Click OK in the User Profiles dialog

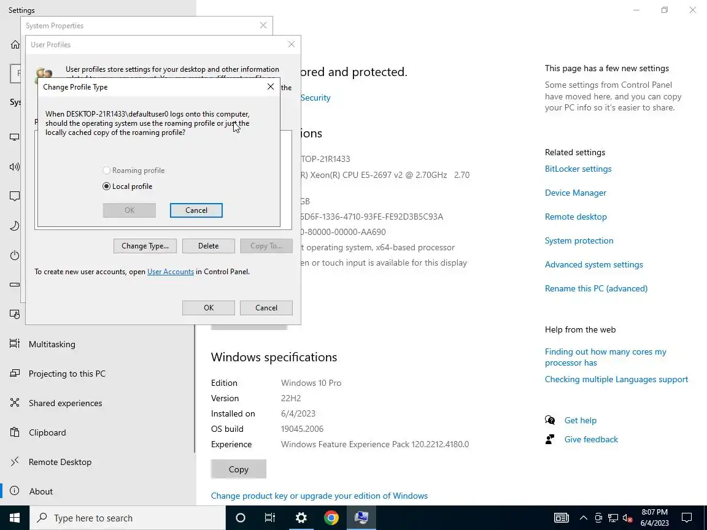click(208, 308)
